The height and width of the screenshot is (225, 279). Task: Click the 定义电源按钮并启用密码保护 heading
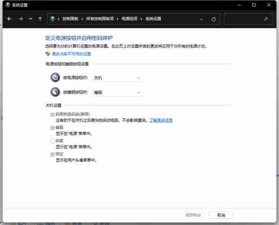point(79,38)
